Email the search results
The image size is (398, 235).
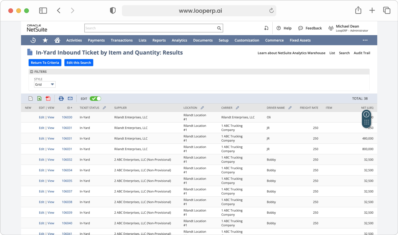tap(70, 98)
